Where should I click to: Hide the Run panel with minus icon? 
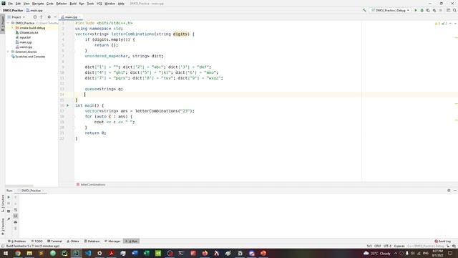click(x=455, y=191)
